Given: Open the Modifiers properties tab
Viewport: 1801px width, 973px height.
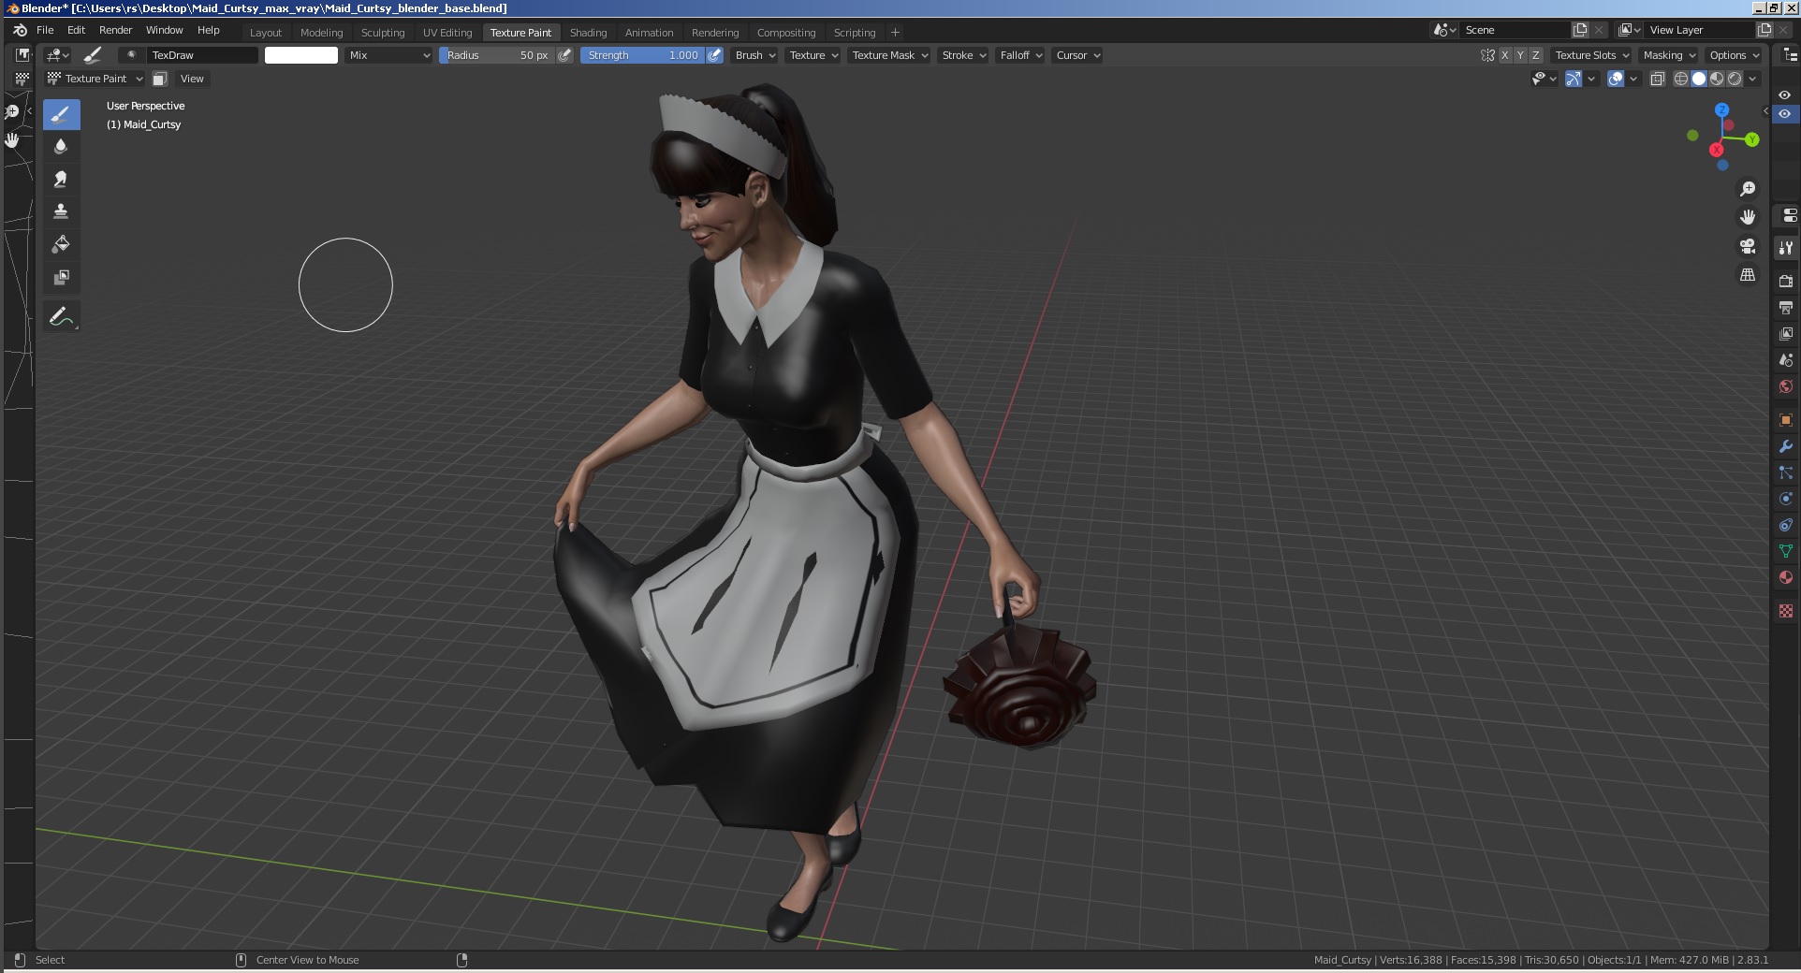Looking at the screenshot, I should click(x=1786, y=446).
